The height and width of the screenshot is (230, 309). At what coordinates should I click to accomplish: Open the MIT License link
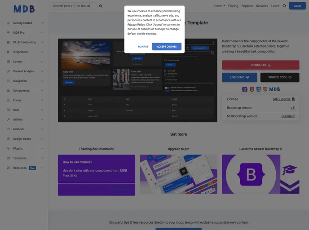(282, 99)
